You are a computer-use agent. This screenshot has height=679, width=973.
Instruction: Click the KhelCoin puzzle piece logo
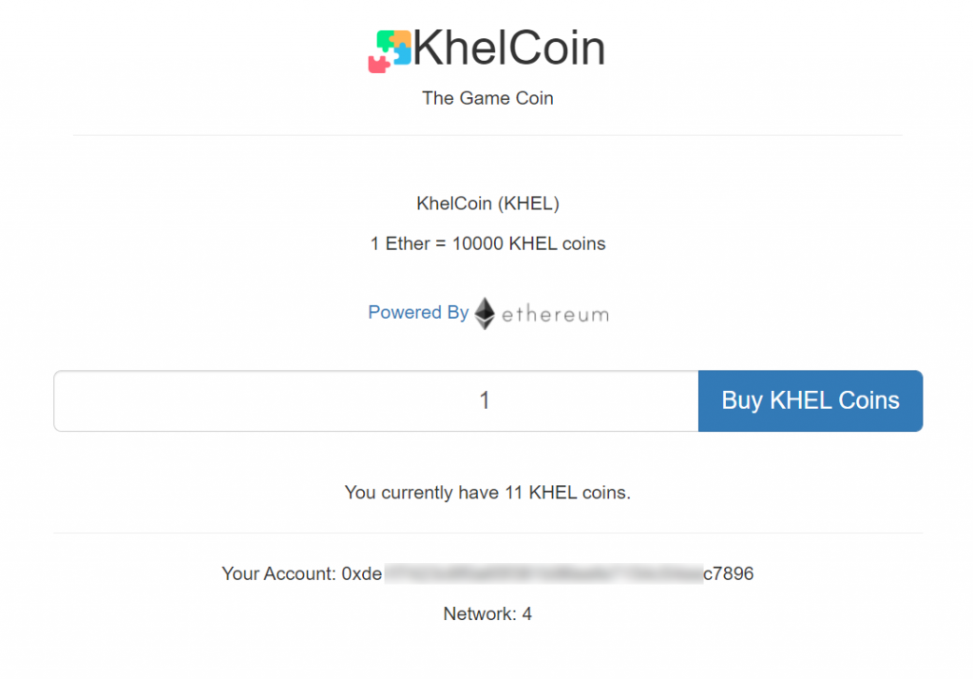pos(390,51)
